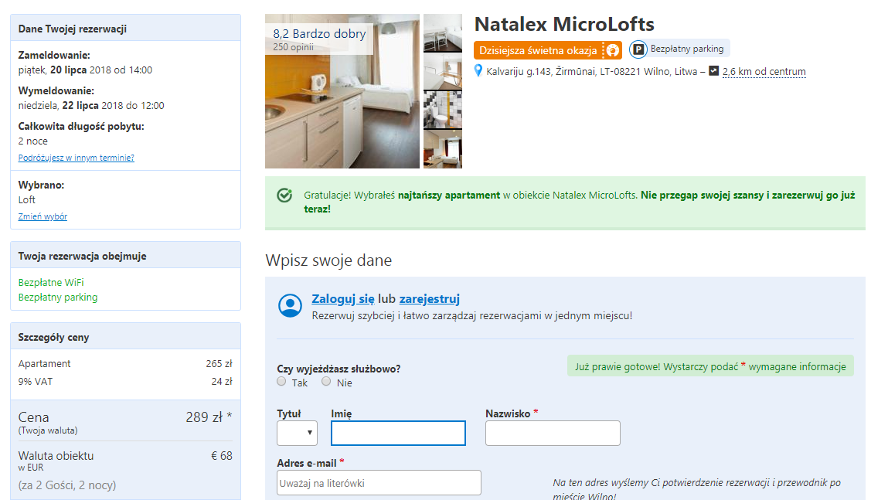Click the € 68 amount
871x500 pixels.
[222, 455]
